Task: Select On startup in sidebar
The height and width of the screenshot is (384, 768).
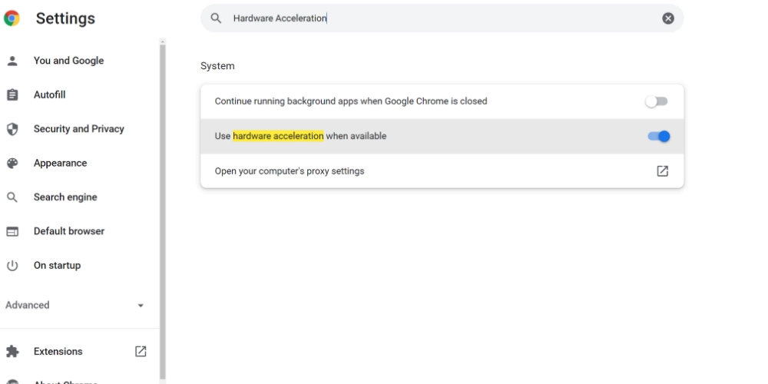Action: pos(58,266)
